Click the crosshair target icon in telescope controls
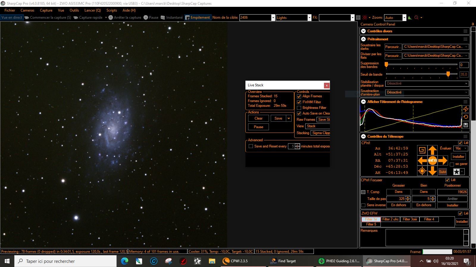The width and height of the screenshot is (476, 267). (x=422, y=171)
